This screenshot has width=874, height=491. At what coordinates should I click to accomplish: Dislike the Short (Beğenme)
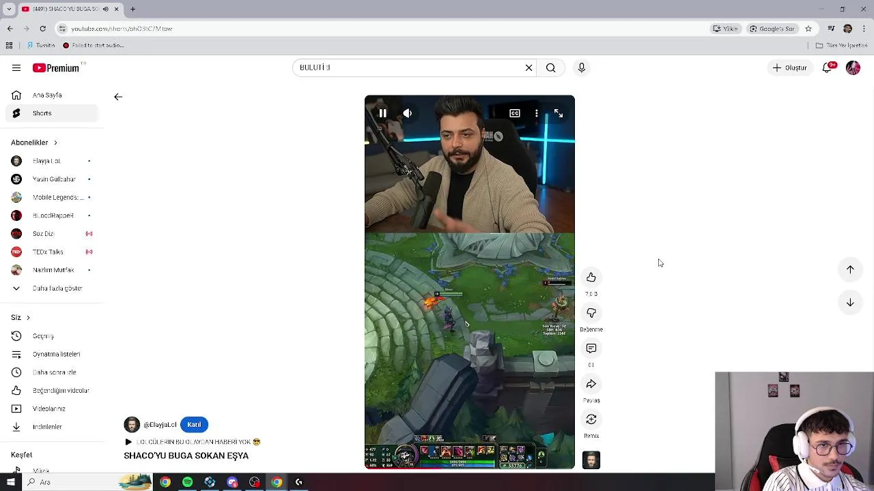coord(591,313)
